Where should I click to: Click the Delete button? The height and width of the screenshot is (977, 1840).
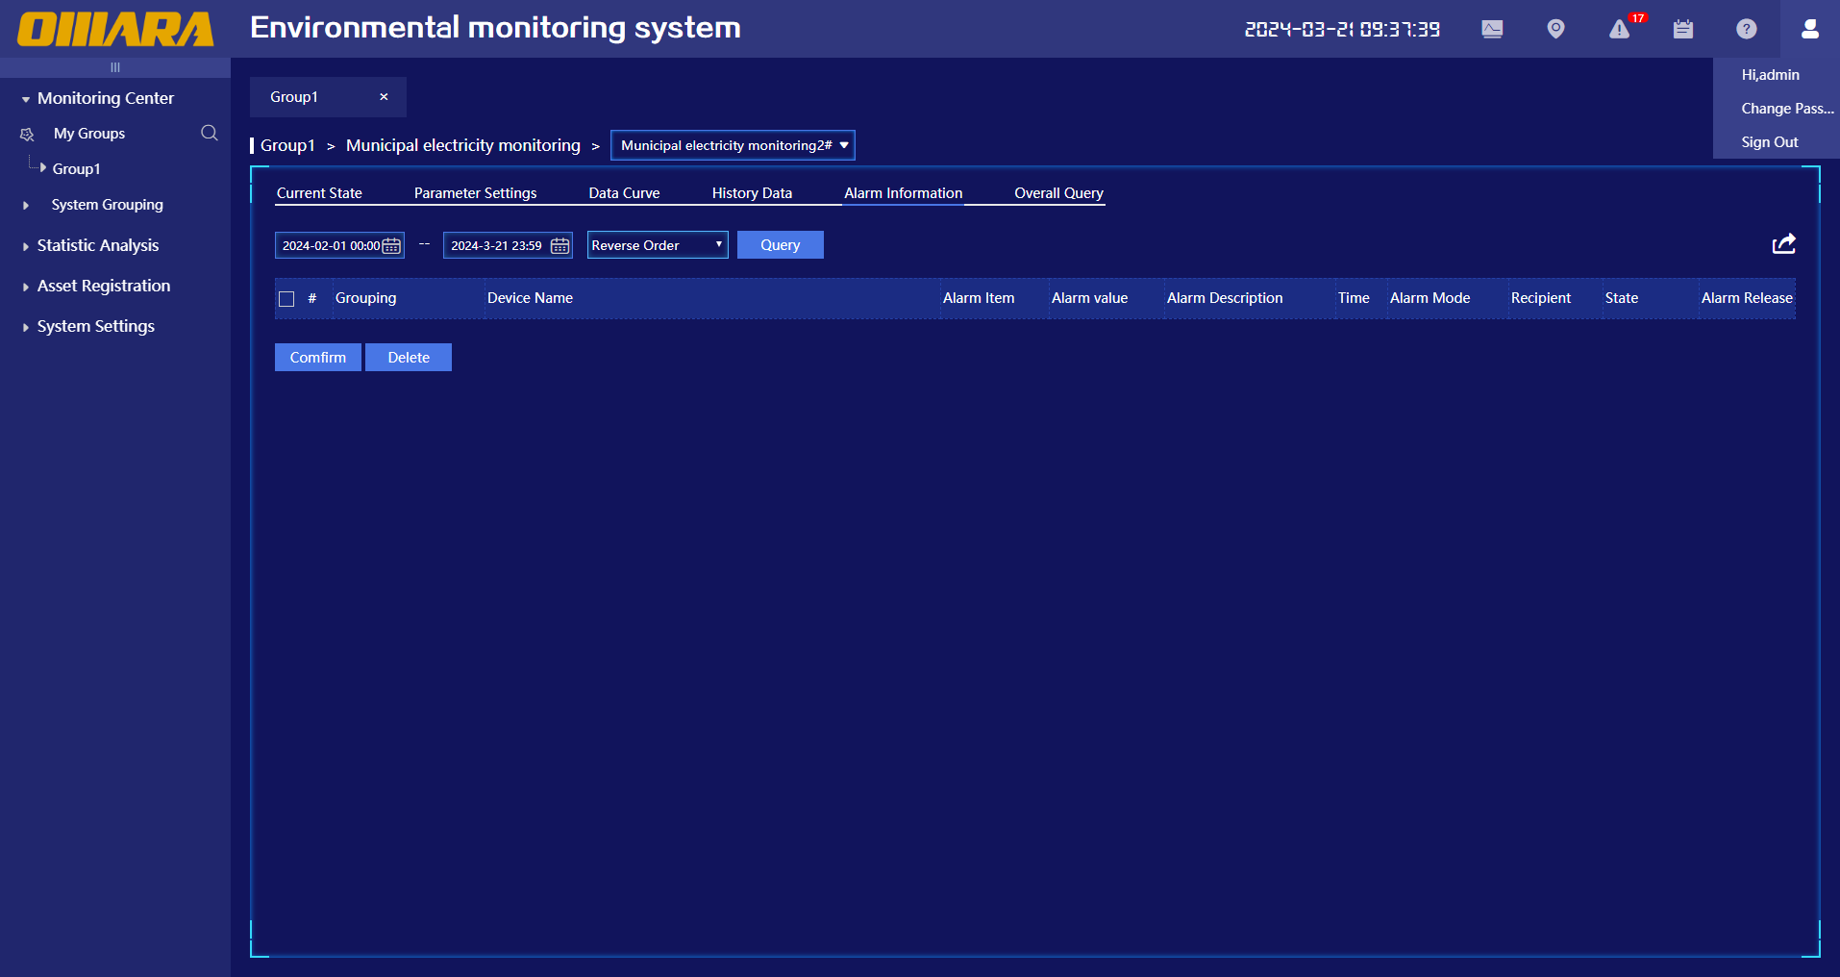(409, 358)
